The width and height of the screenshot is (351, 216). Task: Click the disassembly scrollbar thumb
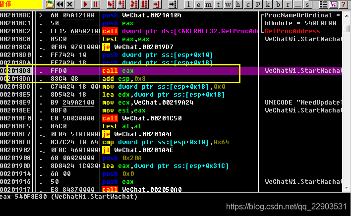tap(347, 28)
